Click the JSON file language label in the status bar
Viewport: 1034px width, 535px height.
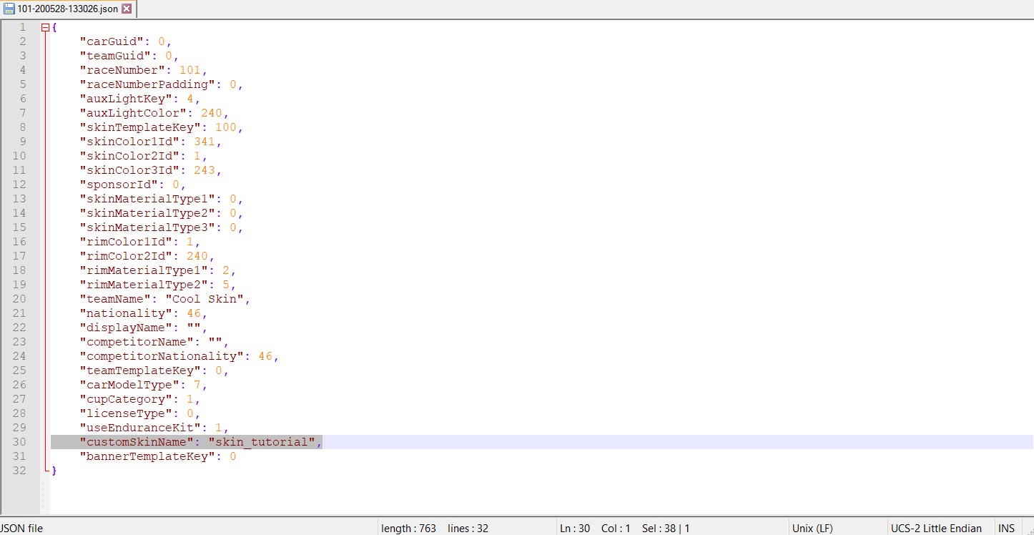tap(21, 528)
